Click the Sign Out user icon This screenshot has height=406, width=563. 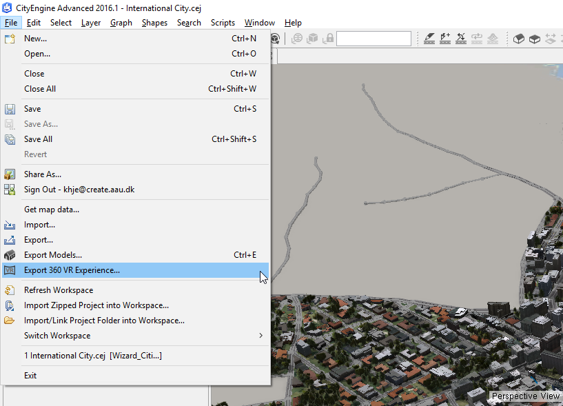(10, 190)
